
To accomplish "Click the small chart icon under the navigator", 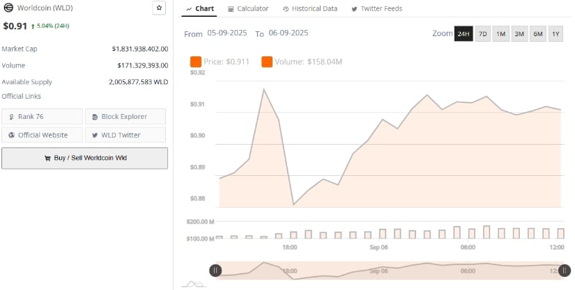I will click(194, 284).
